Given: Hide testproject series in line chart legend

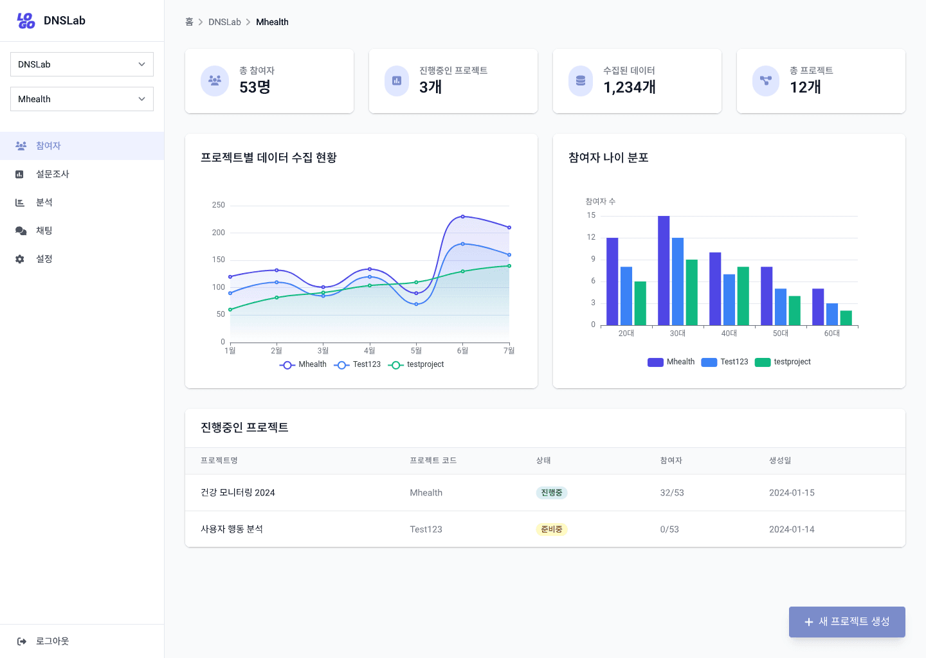Looking at the screenshot, I should pos(416,364).
